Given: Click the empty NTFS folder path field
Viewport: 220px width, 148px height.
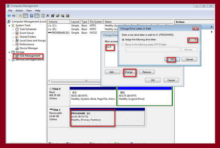Looking at the screenshot, I should [153, 50].
